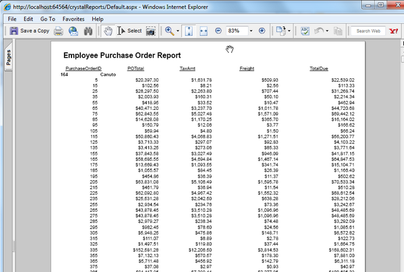
Task: Click the $509.93 Freight value
Action: (270, 80)
